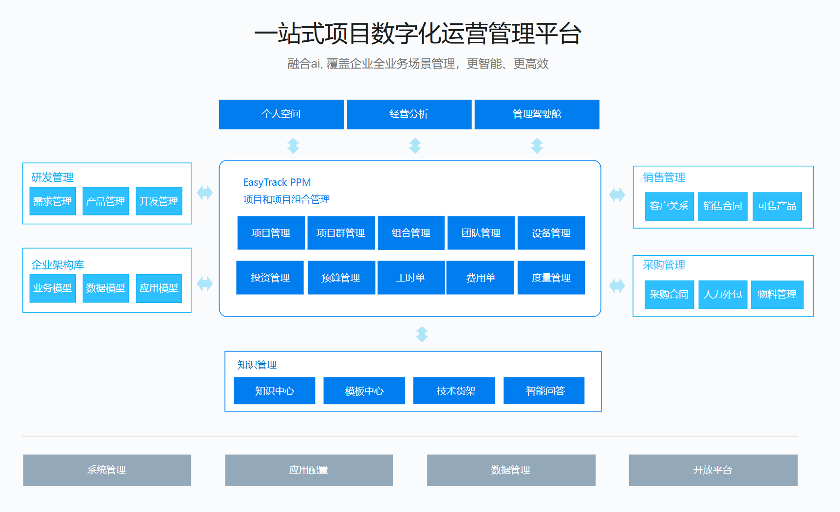Select the 管理驾驶舱 block
Viewport: 840px width, 512px height.
[x=537, y=114]
